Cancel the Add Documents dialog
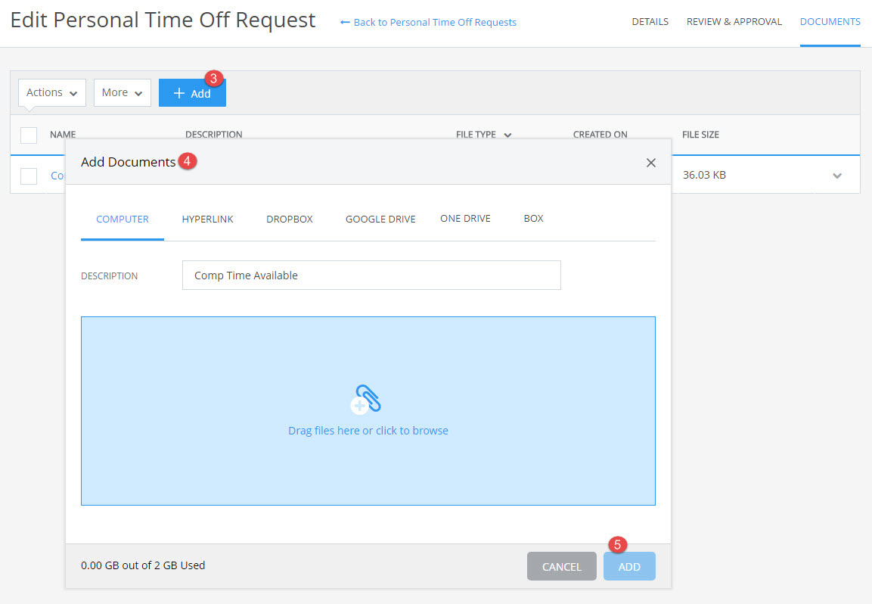This screenshot has width=872, height=604. [561, 566]
